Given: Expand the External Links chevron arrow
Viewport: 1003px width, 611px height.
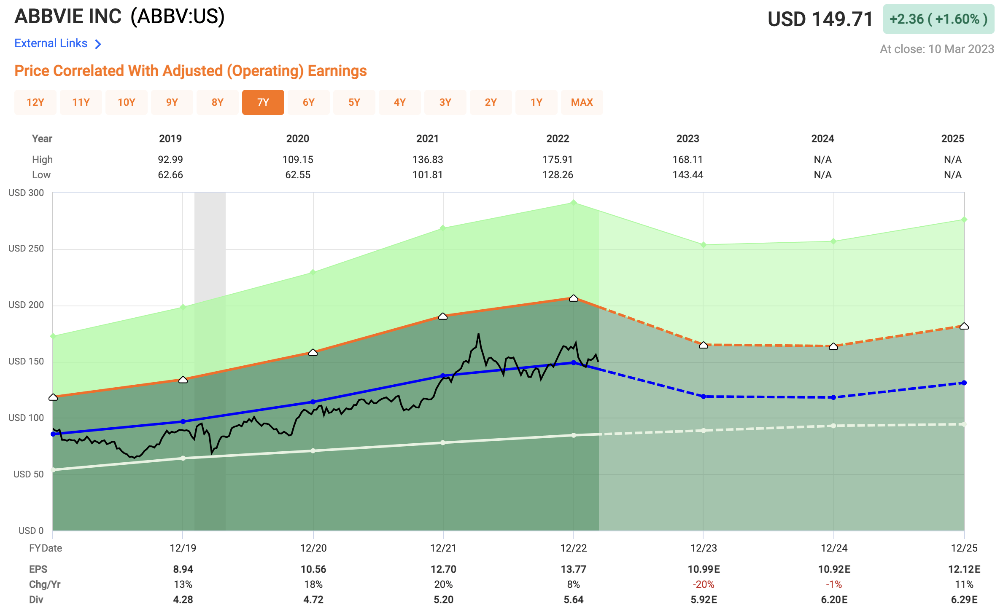Looking at the screenshot, I should (97, 43).
